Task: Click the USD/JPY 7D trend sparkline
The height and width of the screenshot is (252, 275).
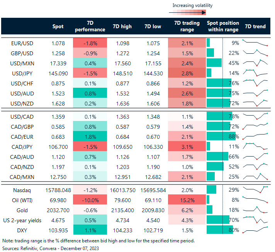Action: [x=255, y=73]
